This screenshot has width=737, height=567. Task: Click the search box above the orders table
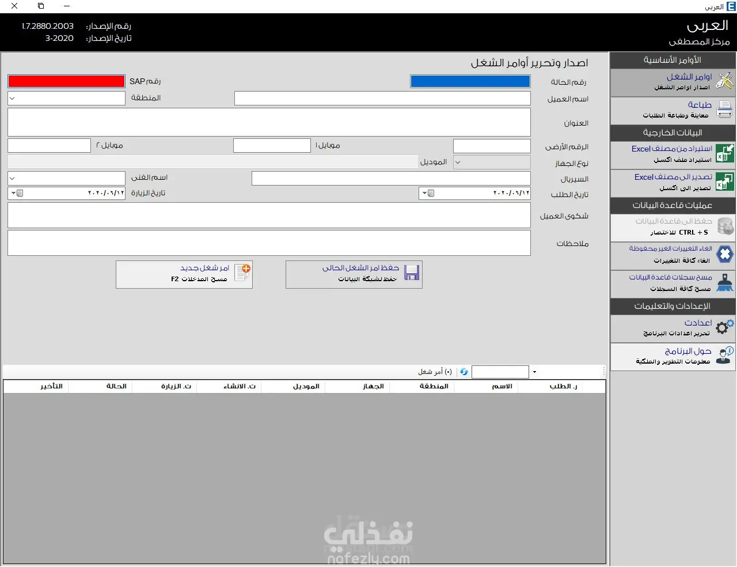(x=500, y=372)
